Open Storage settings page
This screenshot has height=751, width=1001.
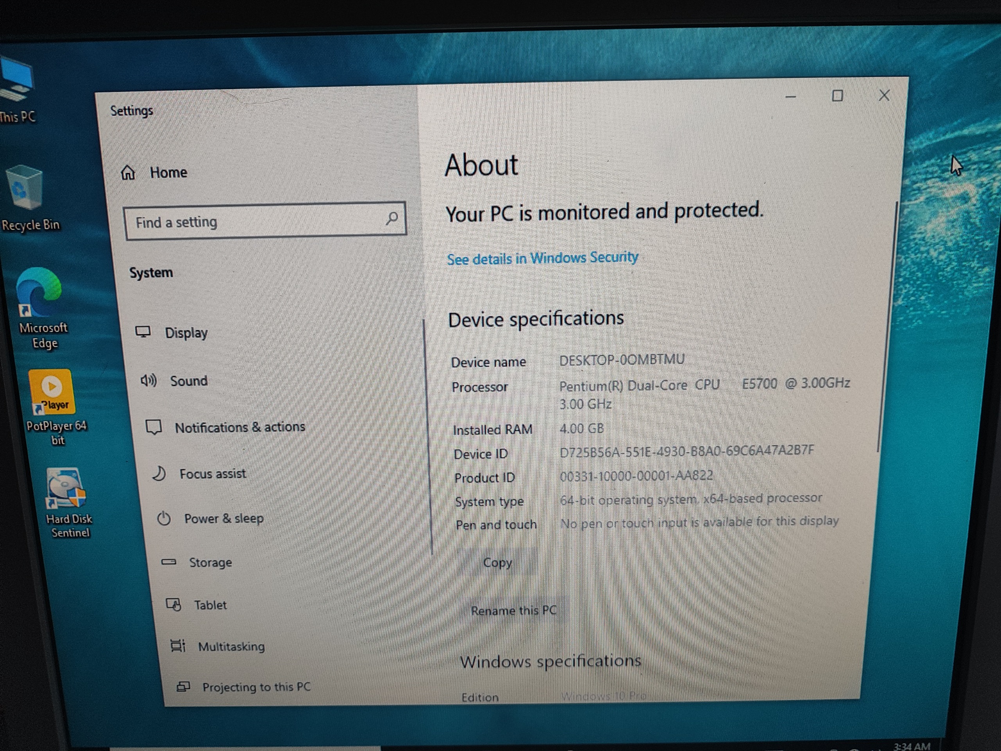point(210,562)
